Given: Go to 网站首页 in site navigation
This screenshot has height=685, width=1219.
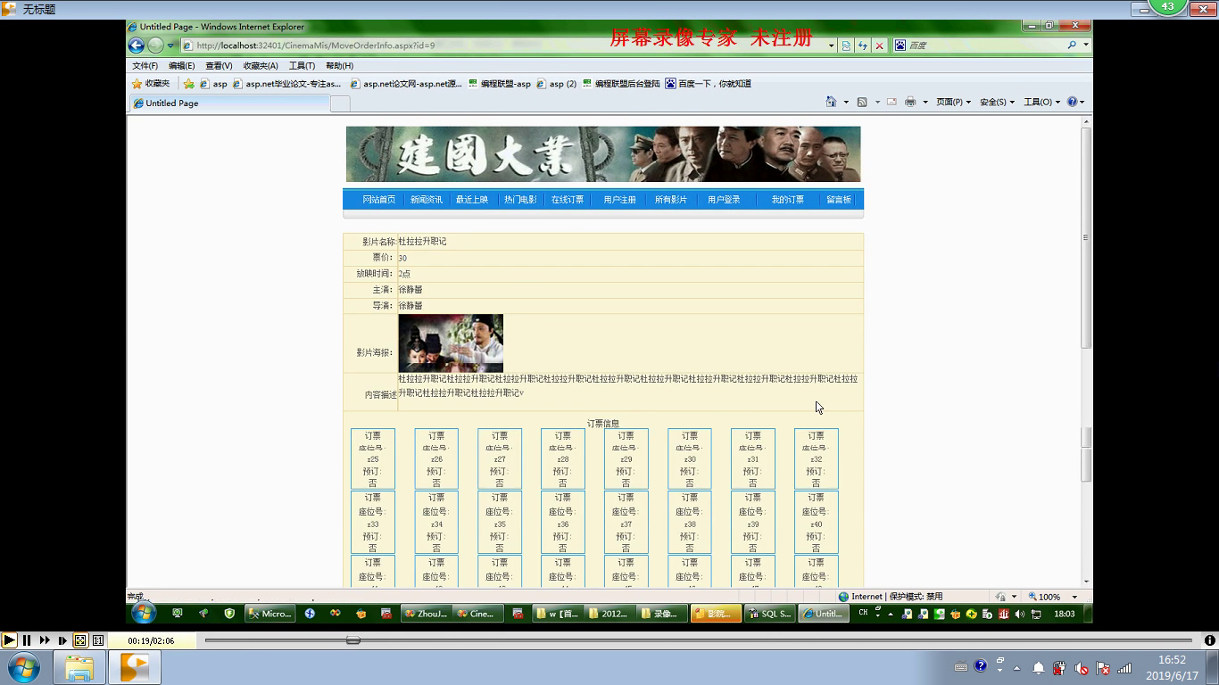Looking at the screenshot, I should pos(379,200).
